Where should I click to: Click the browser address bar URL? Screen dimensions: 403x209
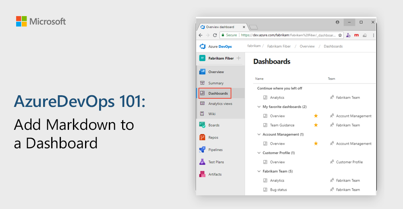coord(289,35)
